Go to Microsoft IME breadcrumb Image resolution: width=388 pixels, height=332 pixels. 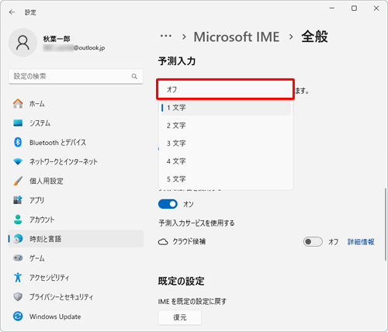237,36
